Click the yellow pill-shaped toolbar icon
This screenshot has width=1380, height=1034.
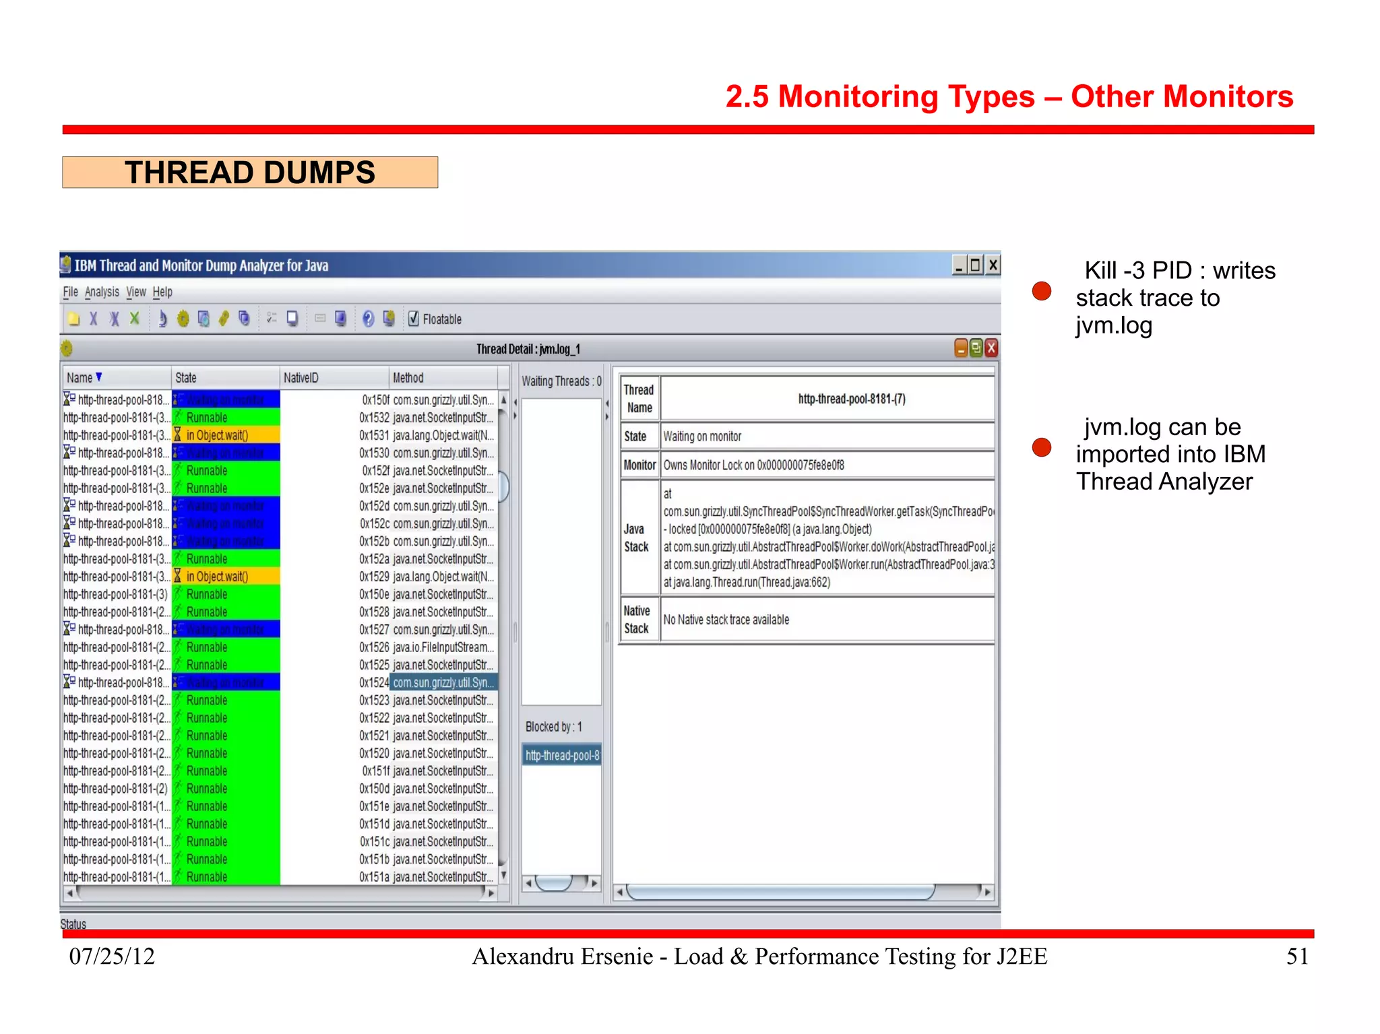[x=224, y=318]
